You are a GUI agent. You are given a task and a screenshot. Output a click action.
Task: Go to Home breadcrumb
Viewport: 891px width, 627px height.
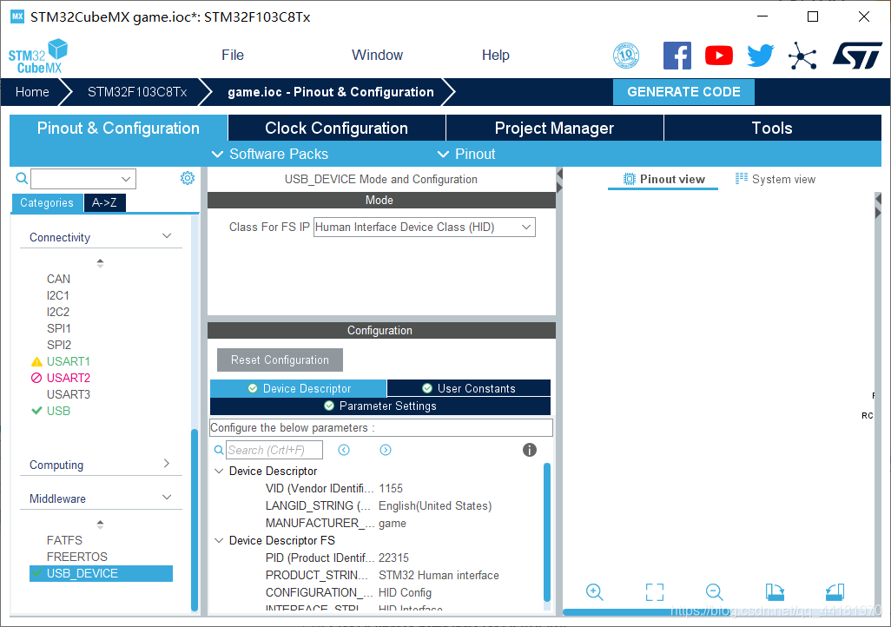[x=32, y=92]
